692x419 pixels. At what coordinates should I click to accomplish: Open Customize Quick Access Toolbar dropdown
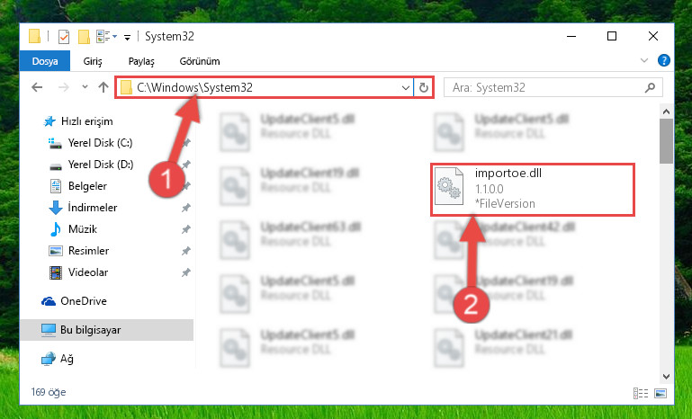pos(127,38)
